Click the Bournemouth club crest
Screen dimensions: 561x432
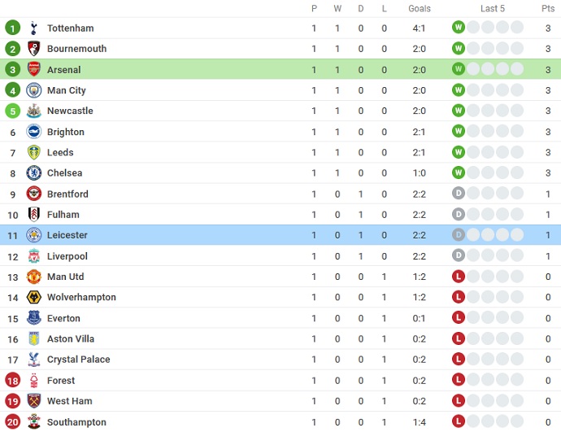pyautogui.click(x=34, y=49)
